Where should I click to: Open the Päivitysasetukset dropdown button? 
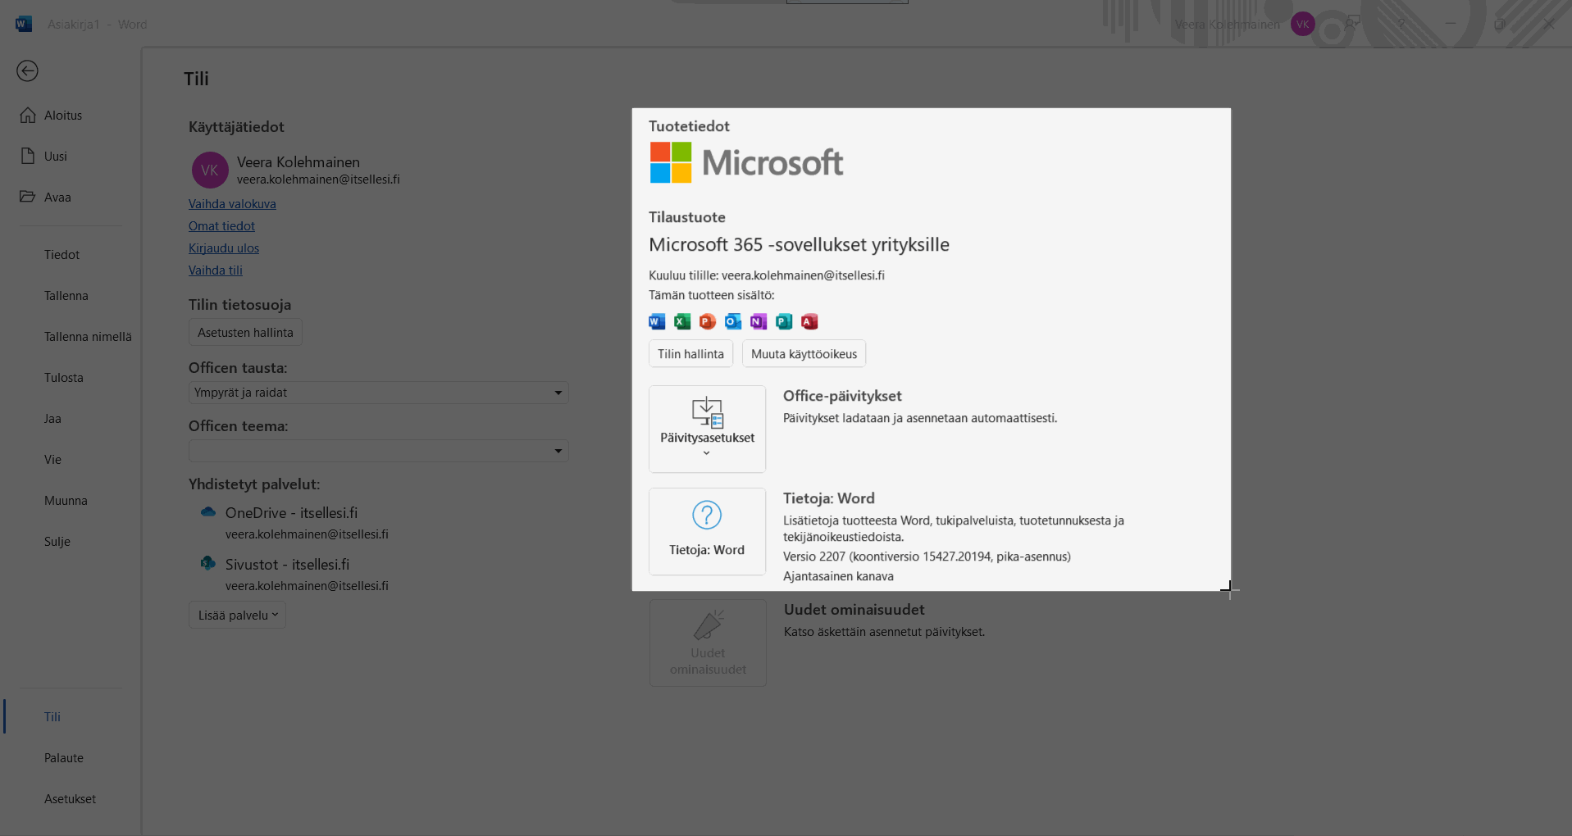pos(707,429)
